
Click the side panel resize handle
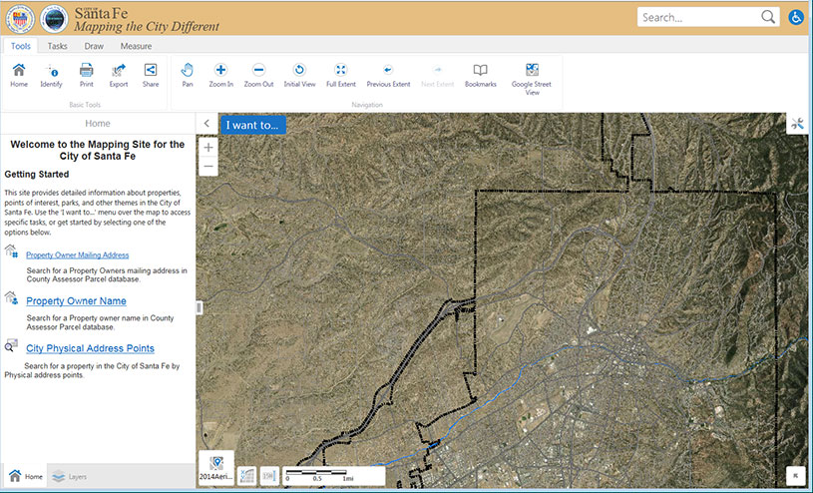[x=200, y=307]
